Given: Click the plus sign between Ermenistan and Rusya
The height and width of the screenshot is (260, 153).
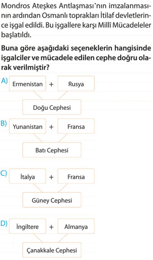Looking at the screenshot, I should coord(52,84).
